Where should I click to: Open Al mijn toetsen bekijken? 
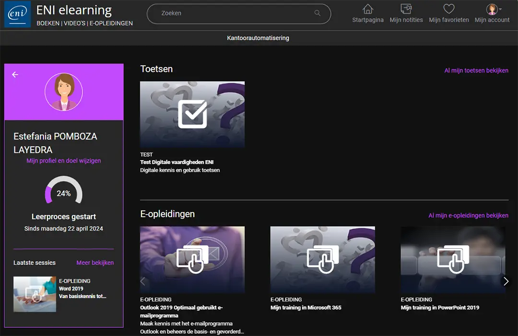[x=476, y=70]
